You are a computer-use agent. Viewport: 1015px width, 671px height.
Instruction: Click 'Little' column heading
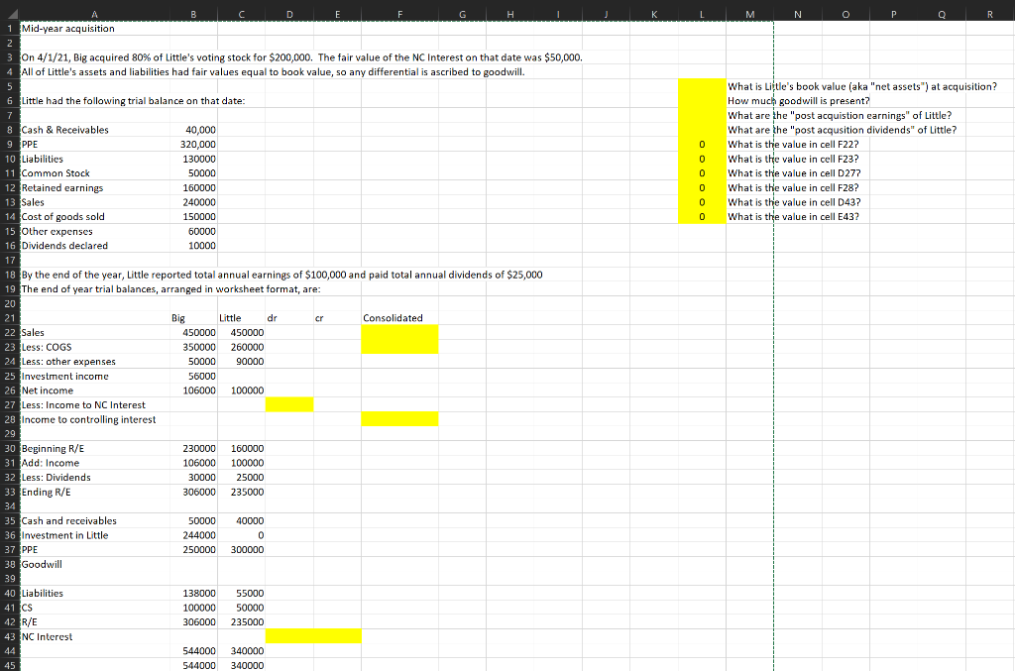pyautogui.click(x=230, y=318)
